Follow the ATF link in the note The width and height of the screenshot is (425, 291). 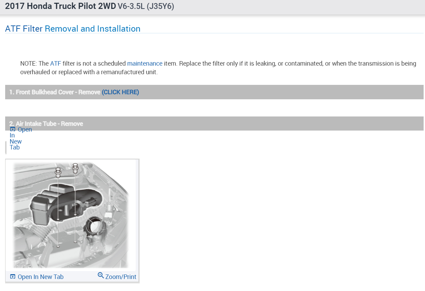pyautogui.click(x=55, y=64)
